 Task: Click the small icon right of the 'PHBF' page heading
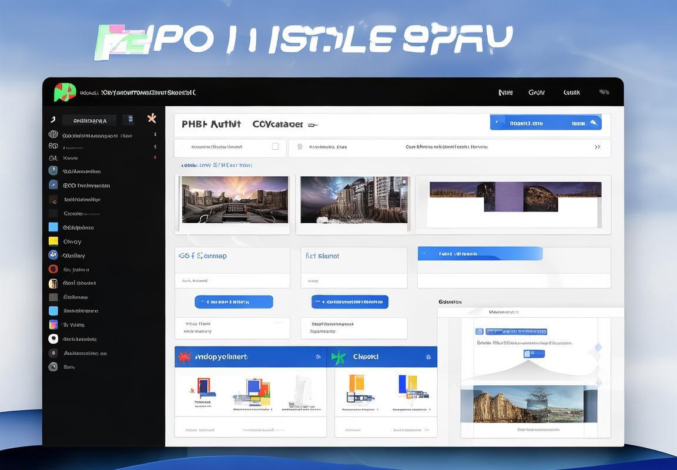coord(313,125)
